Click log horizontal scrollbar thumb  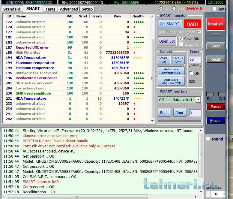(77, 197)
